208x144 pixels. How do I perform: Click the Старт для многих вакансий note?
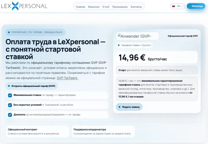(x=157, y=70)
